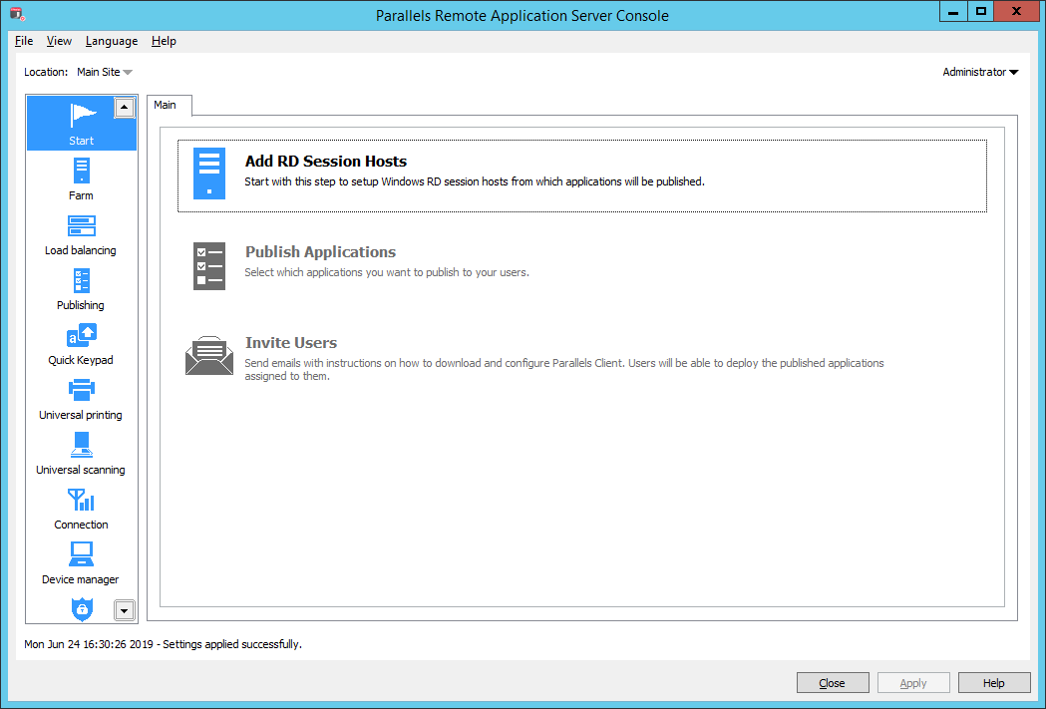Open the File menu
Image resolution: width=1046 pixels, height=709 pixels.
(x=24, y=41)
